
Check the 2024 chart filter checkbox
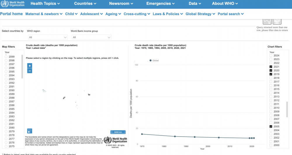click(x=271, y=55)
